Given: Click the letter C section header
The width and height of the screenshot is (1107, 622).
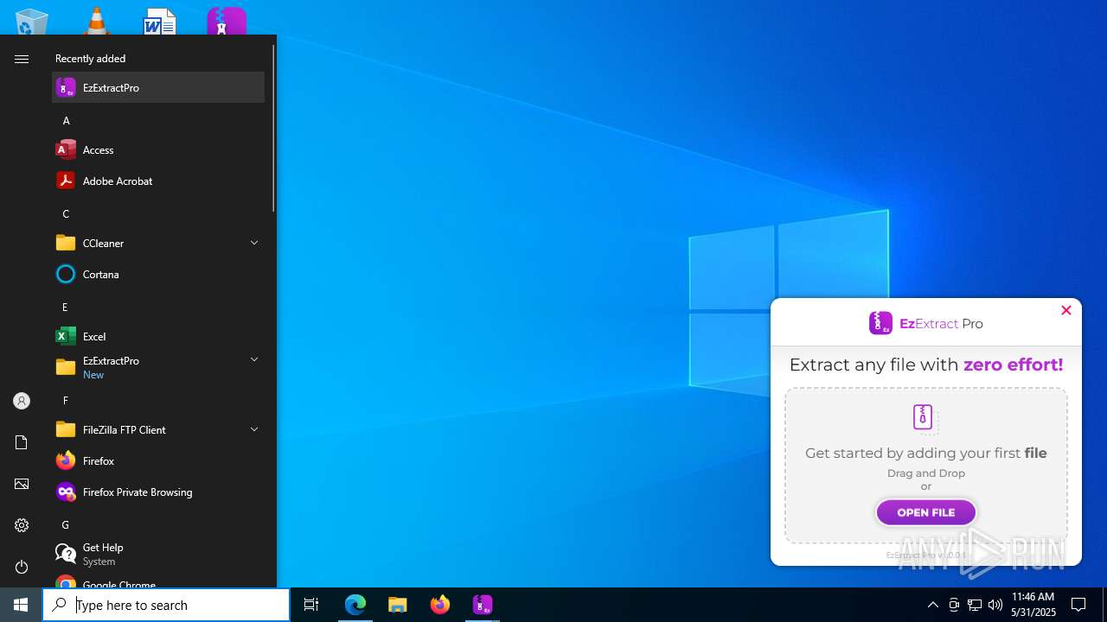Looking at the screenshot, I should [x=66, y=213].
